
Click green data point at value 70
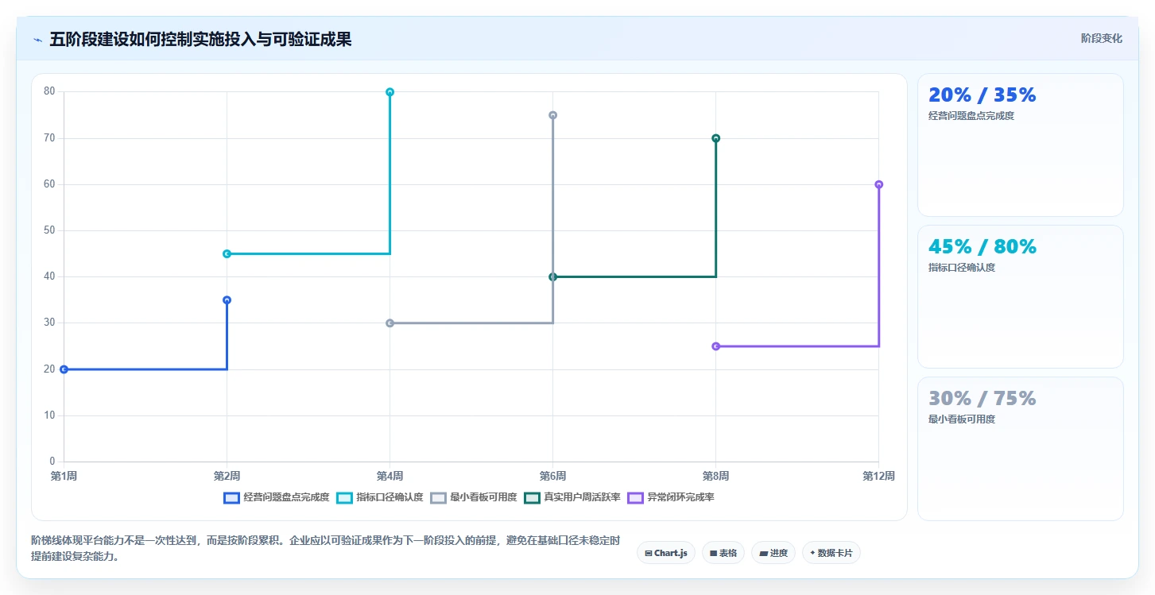click(715, 138)
